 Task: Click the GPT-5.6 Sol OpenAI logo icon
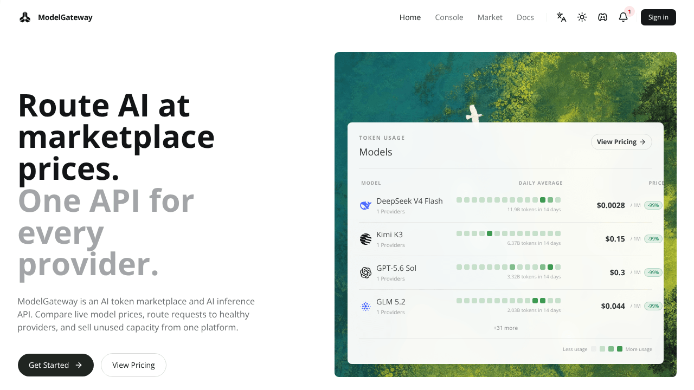tap(366, 272)
